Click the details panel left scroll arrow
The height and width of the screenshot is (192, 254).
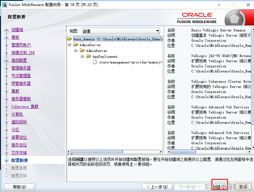(x=169, y=152)
